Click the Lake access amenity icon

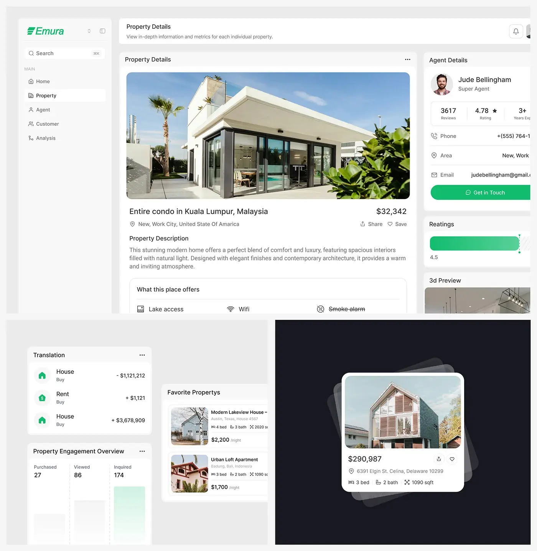pos(141,309)
